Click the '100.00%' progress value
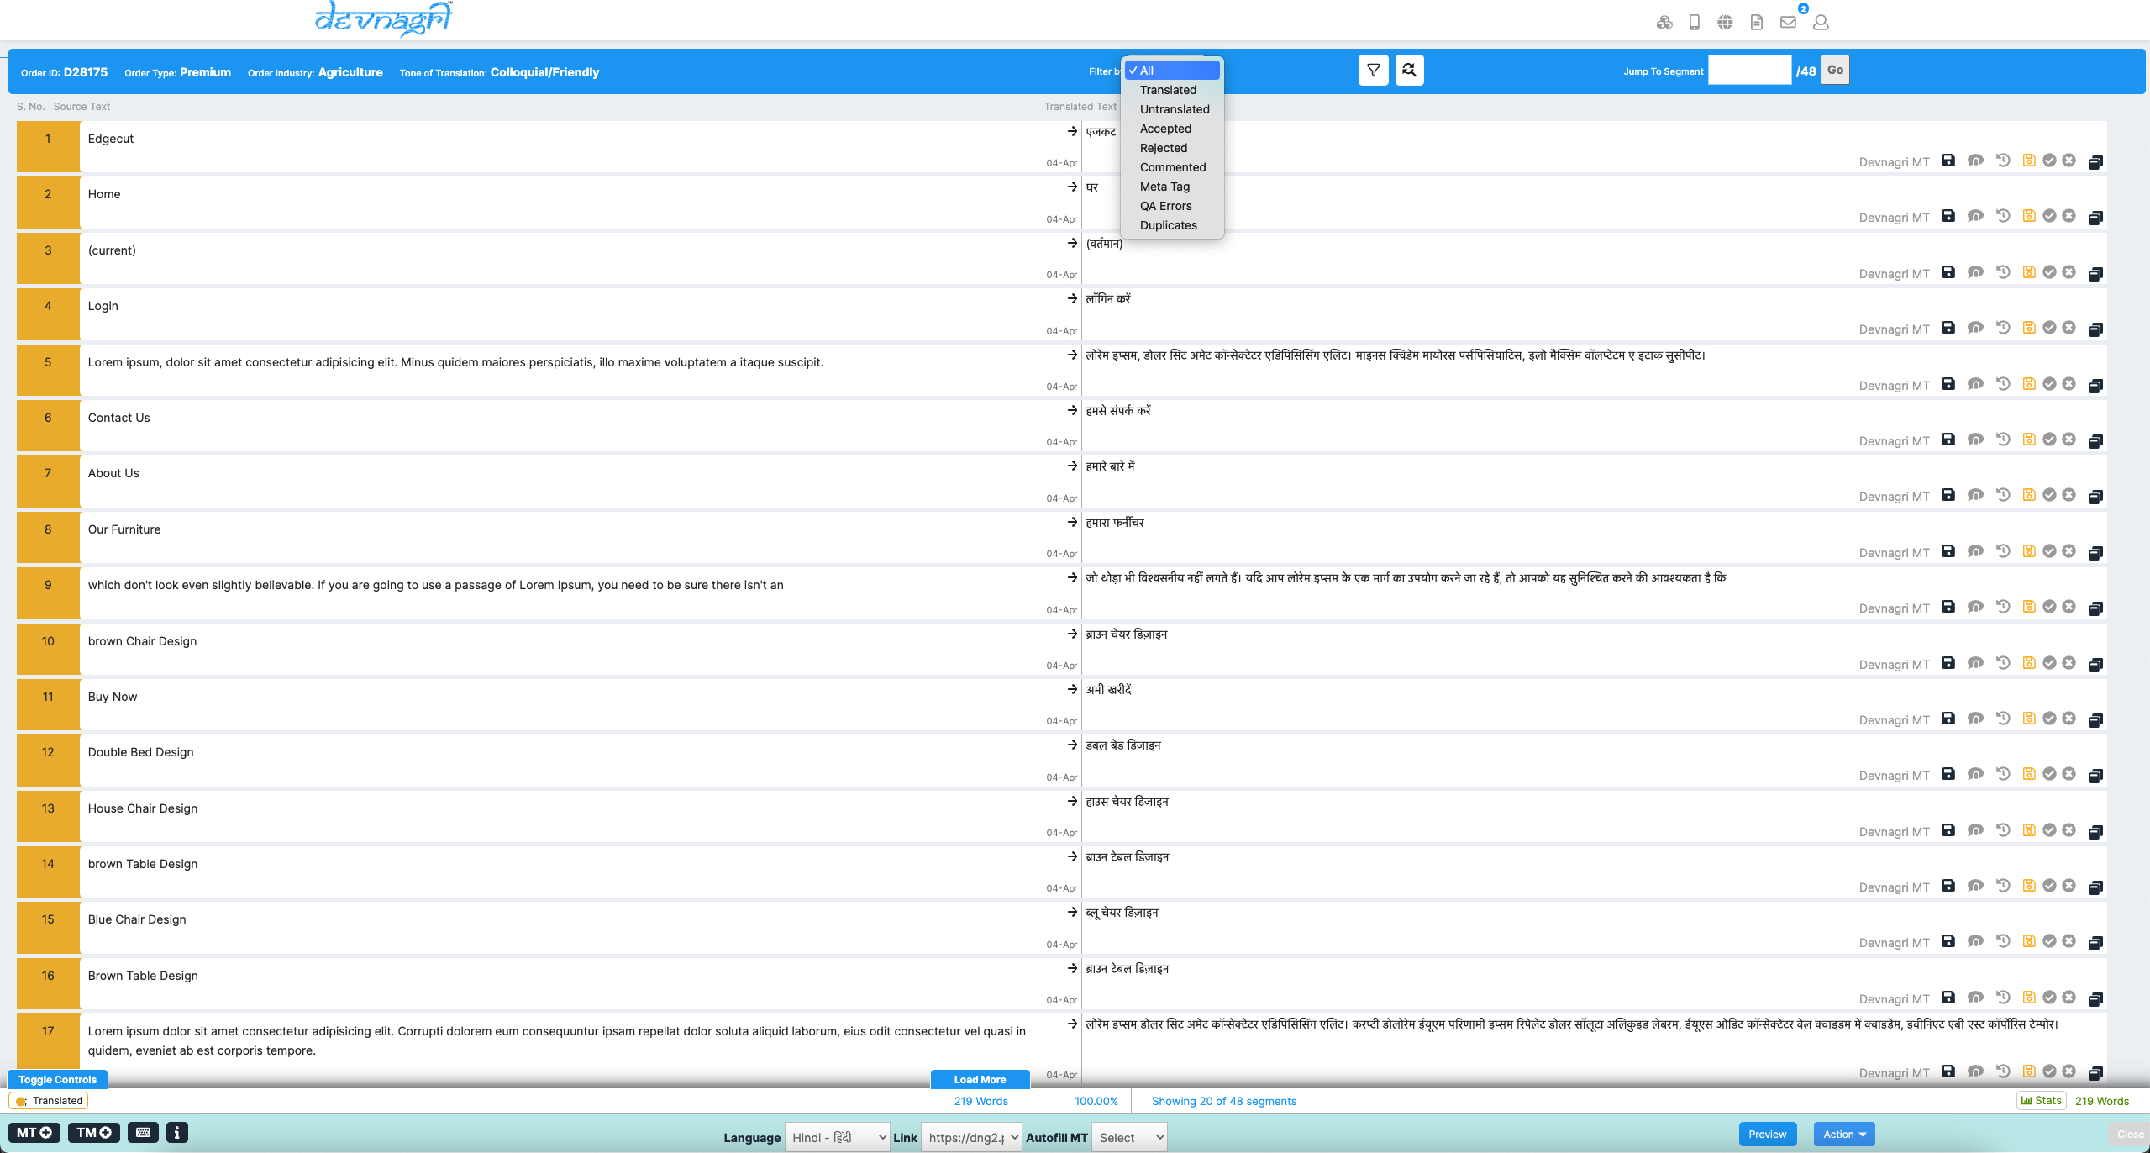 tap(1096, 1101)
